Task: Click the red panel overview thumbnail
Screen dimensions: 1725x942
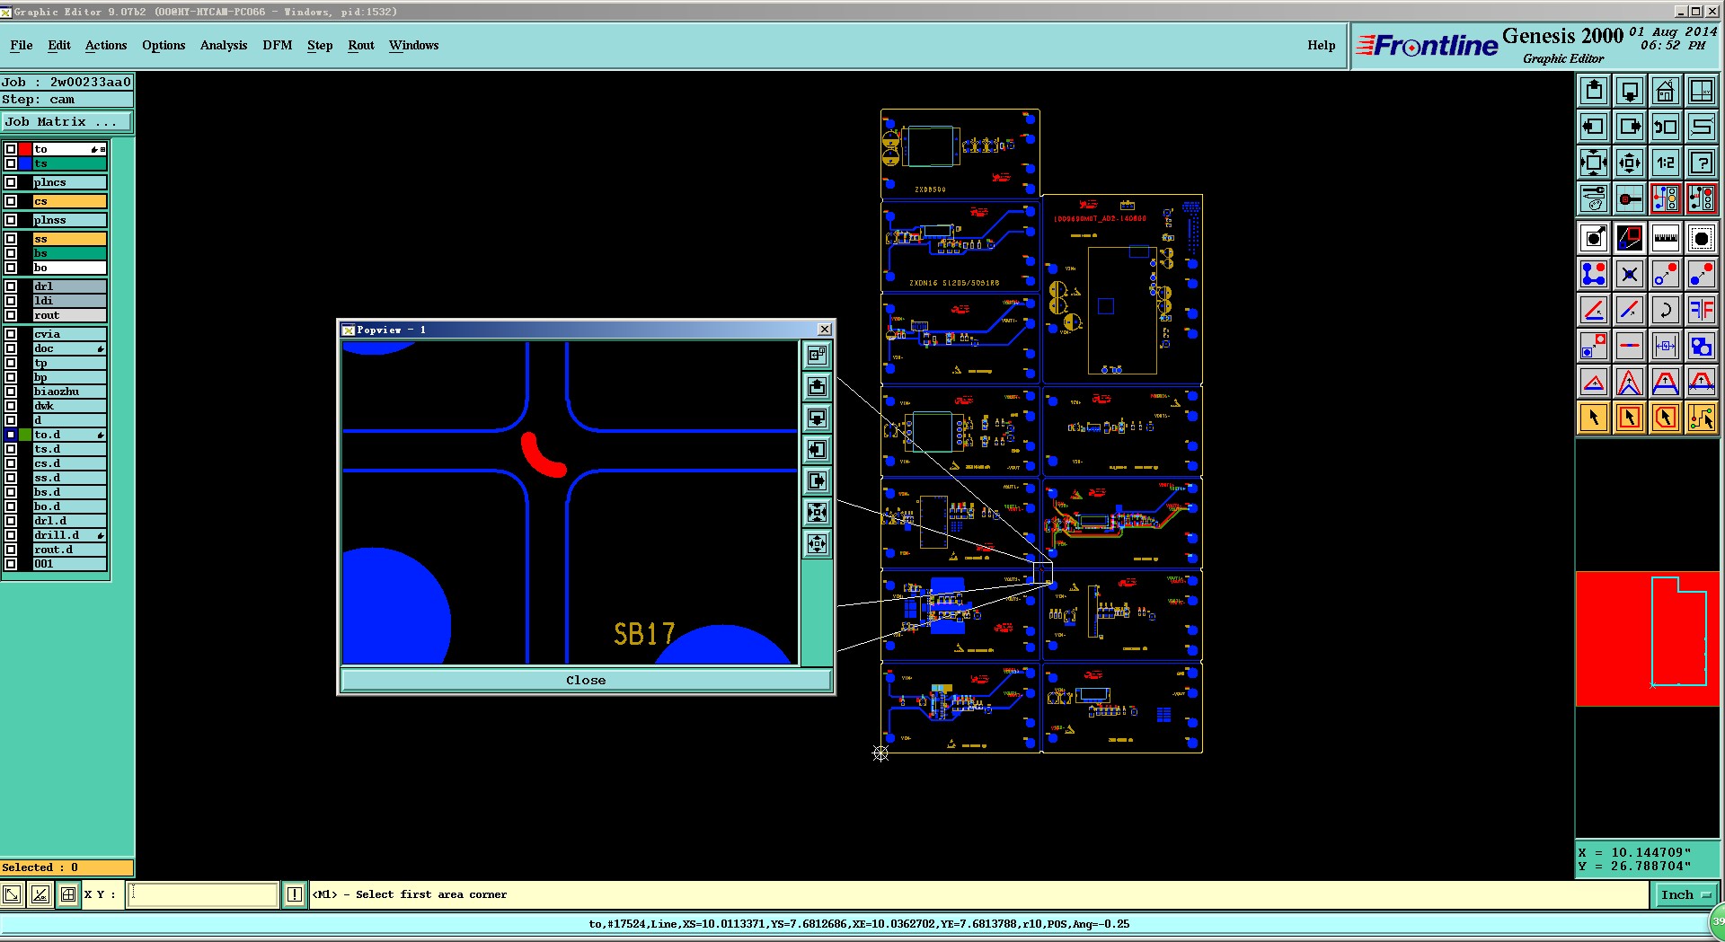Action: pos(1648,638)
